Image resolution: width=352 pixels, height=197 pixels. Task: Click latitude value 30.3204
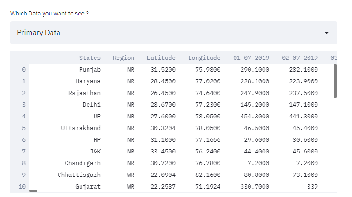click(163, 128)
